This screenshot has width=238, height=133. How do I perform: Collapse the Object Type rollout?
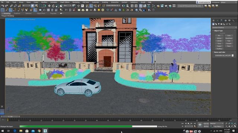click(x=218, y=31)
